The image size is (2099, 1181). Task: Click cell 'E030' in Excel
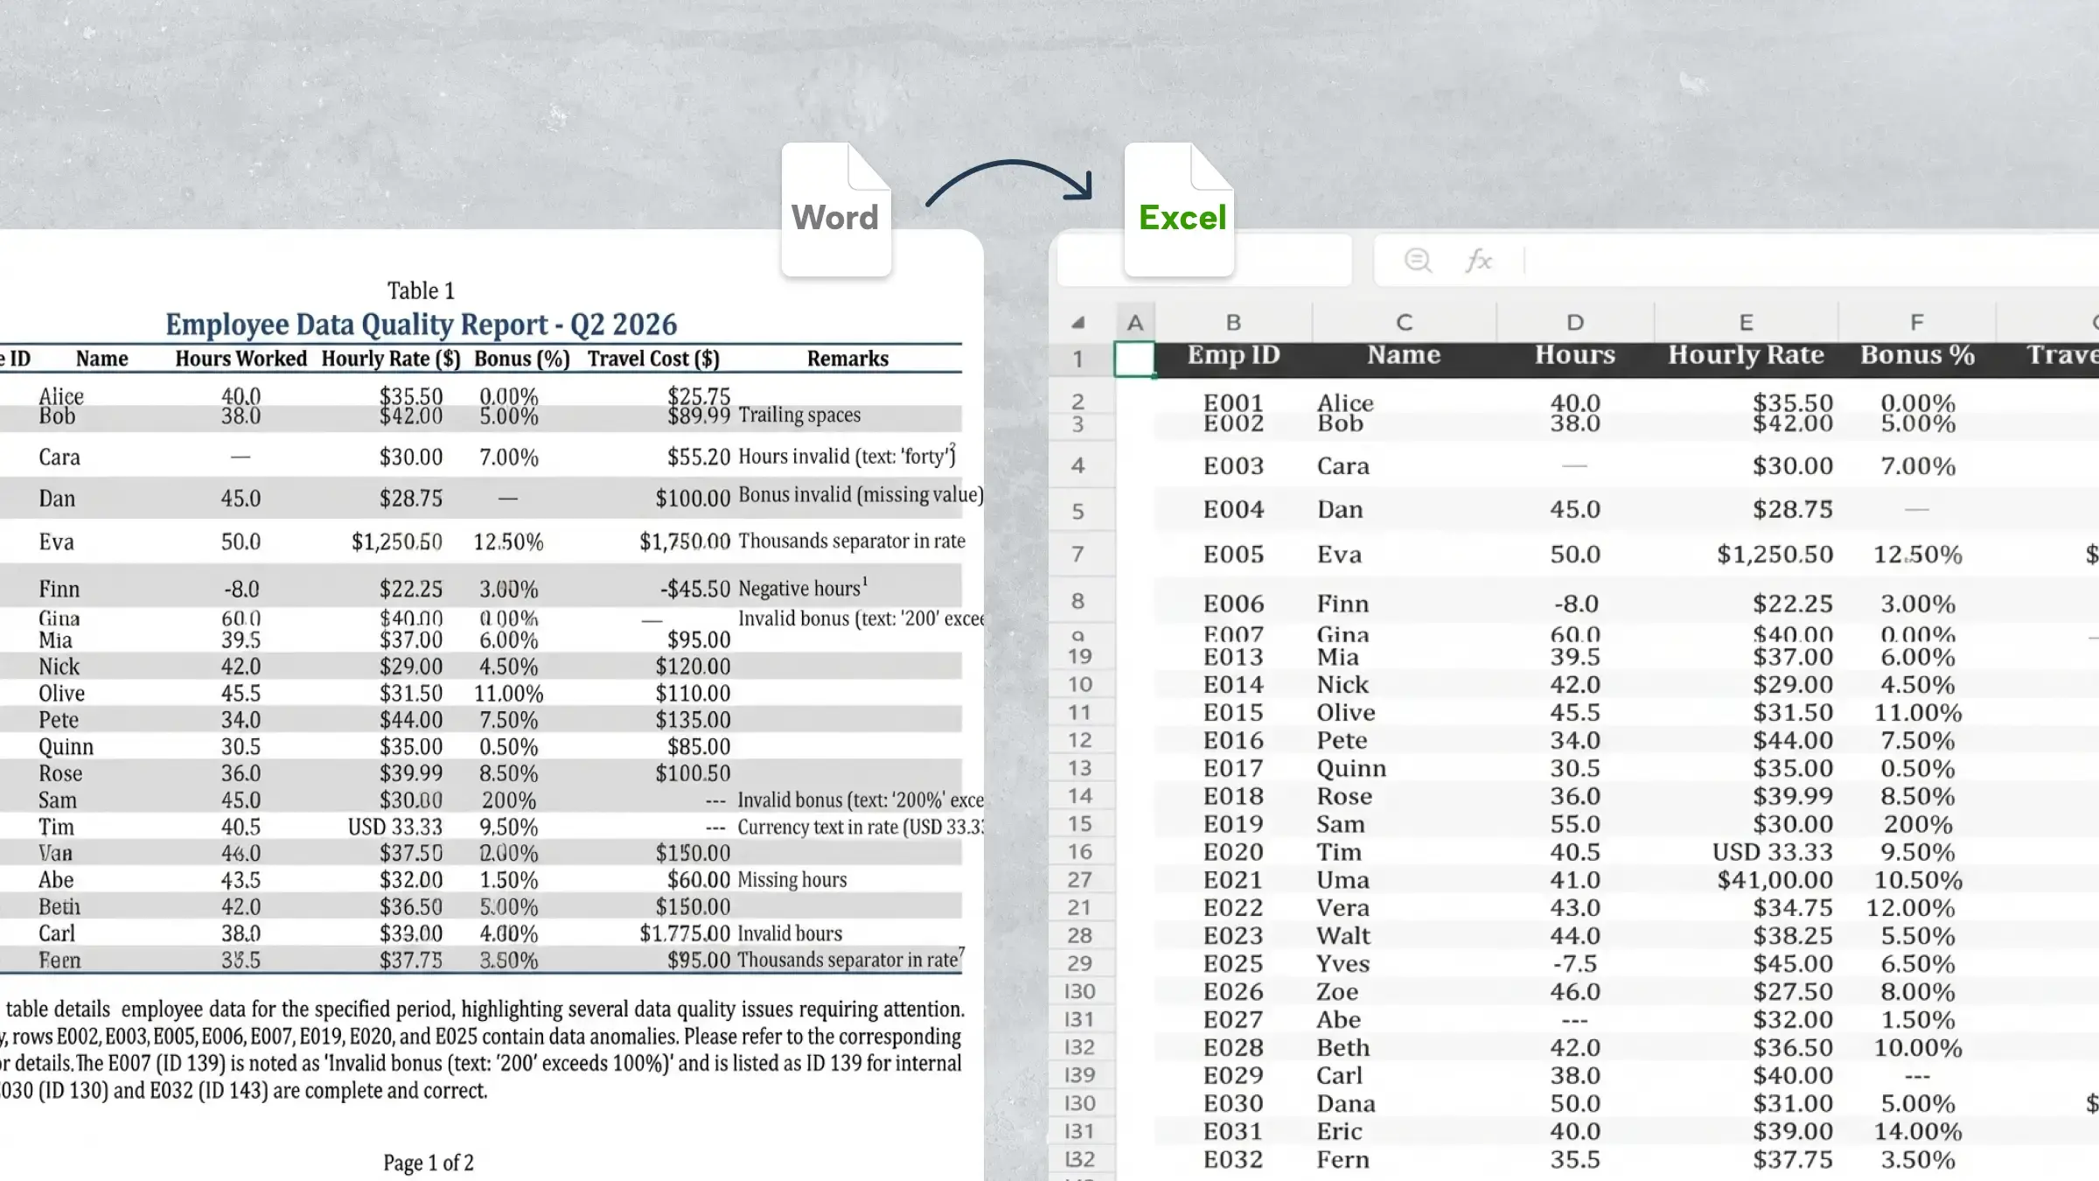[1233, 1104]
